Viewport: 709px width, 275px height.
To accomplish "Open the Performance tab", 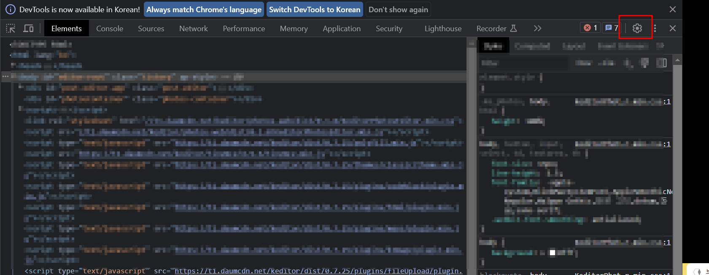I will point(244,28).
